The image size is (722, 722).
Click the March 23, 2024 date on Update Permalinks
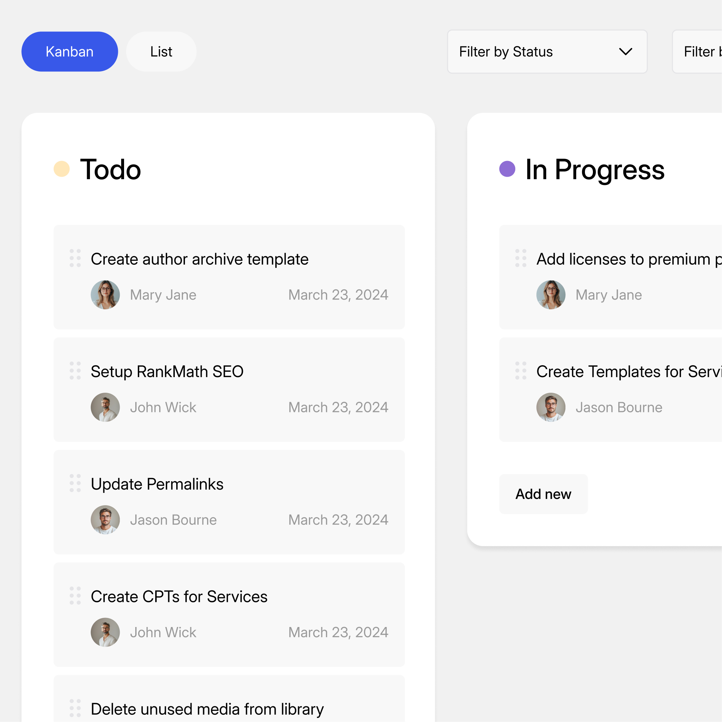coord(338,520)
